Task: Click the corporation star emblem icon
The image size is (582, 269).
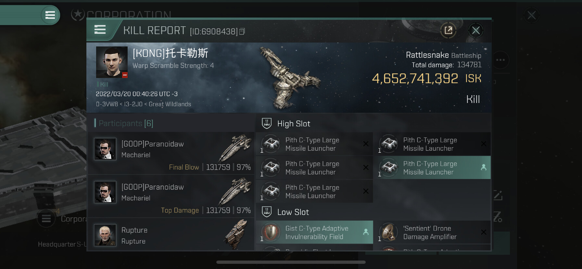Action: click(x=78, y=14)
